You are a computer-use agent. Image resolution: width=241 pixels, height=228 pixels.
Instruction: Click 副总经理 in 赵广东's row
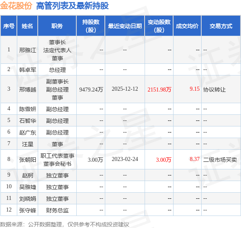pos(57,132)
